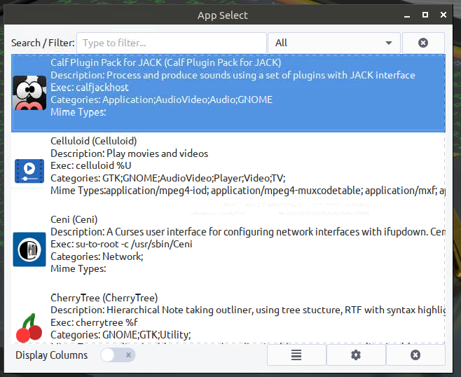Maximize the App Select window

click(x=425, y=15)
